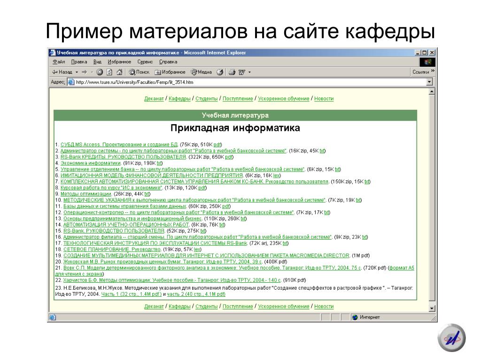Open 'Базы данных и системы управления базами данных'
This screenshot has width=481, height=360.
click(125, 206)
